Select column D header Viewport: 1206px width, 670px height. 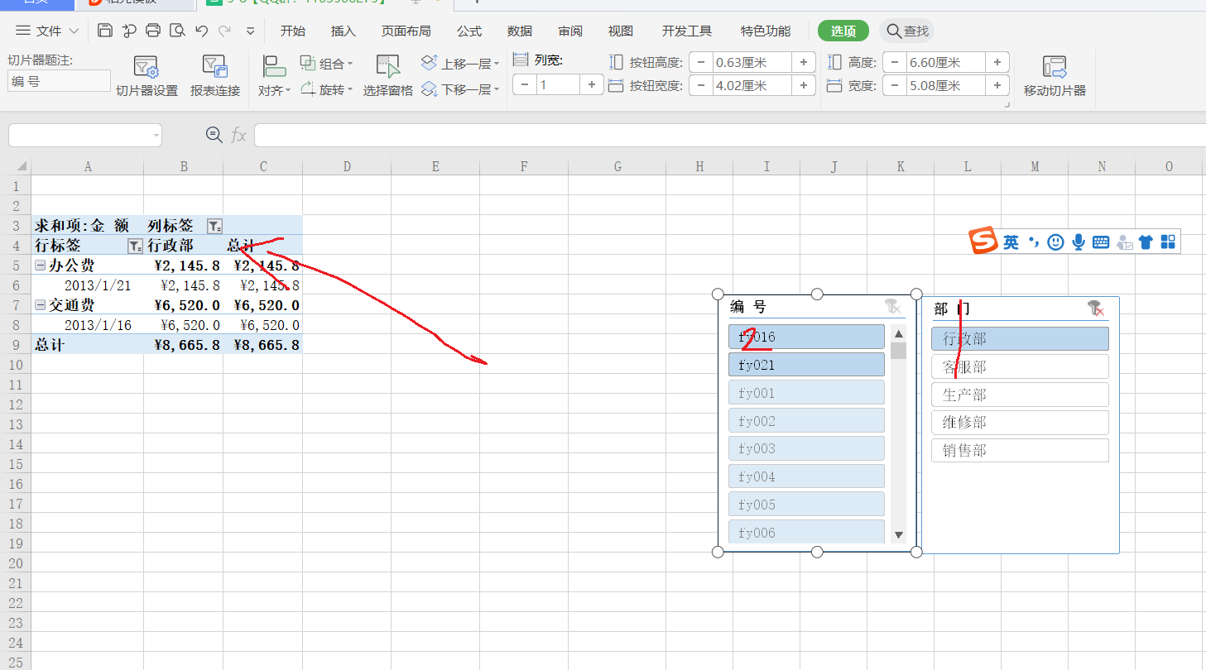[347, 166]
